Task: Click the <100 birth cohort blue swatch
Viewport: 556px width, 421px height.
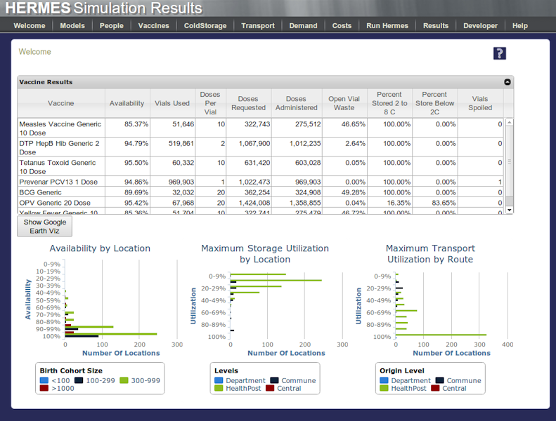Action: [44, 380]
